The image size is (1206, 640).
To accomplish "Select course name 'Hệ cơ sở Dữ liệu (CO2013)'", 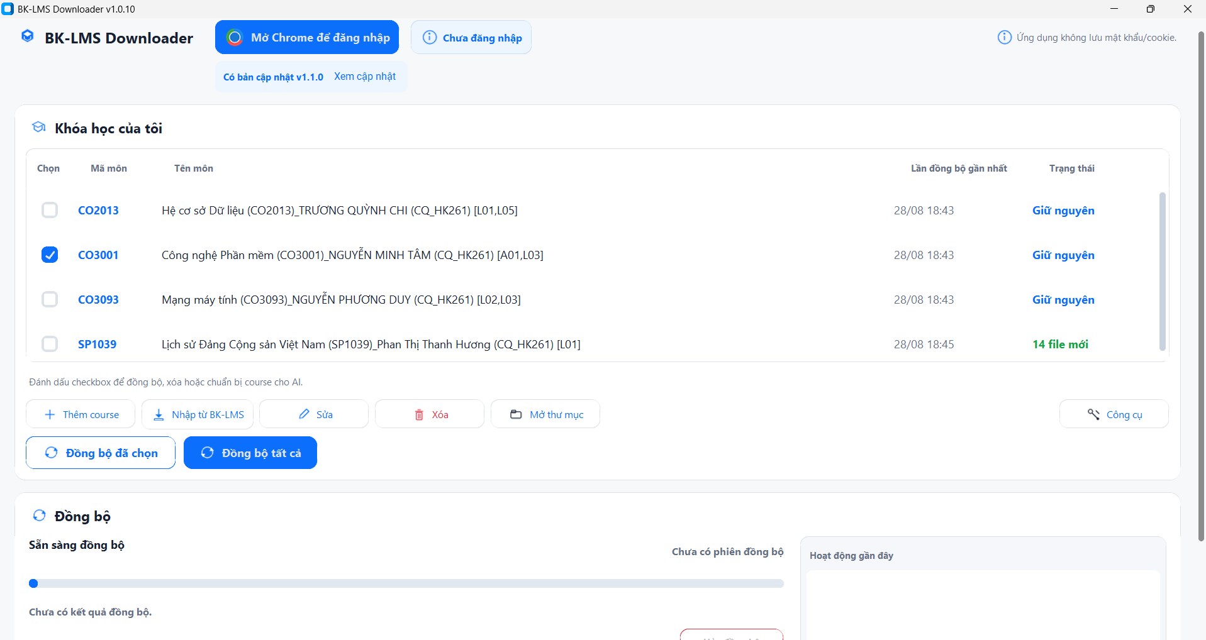I will pyautogui.click(x=340, y=211).
